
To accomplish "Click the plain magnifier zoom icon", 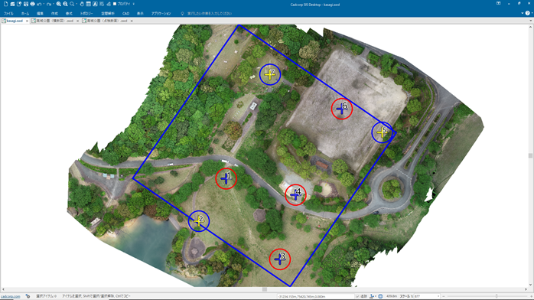I will pos(72,4).
